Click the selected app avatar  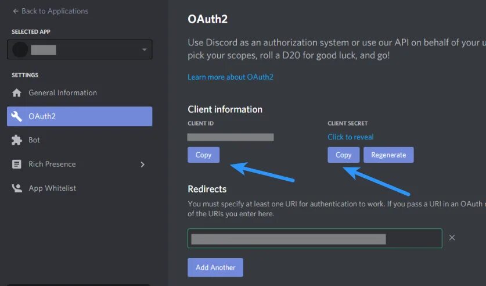click(x=20, y=49)
